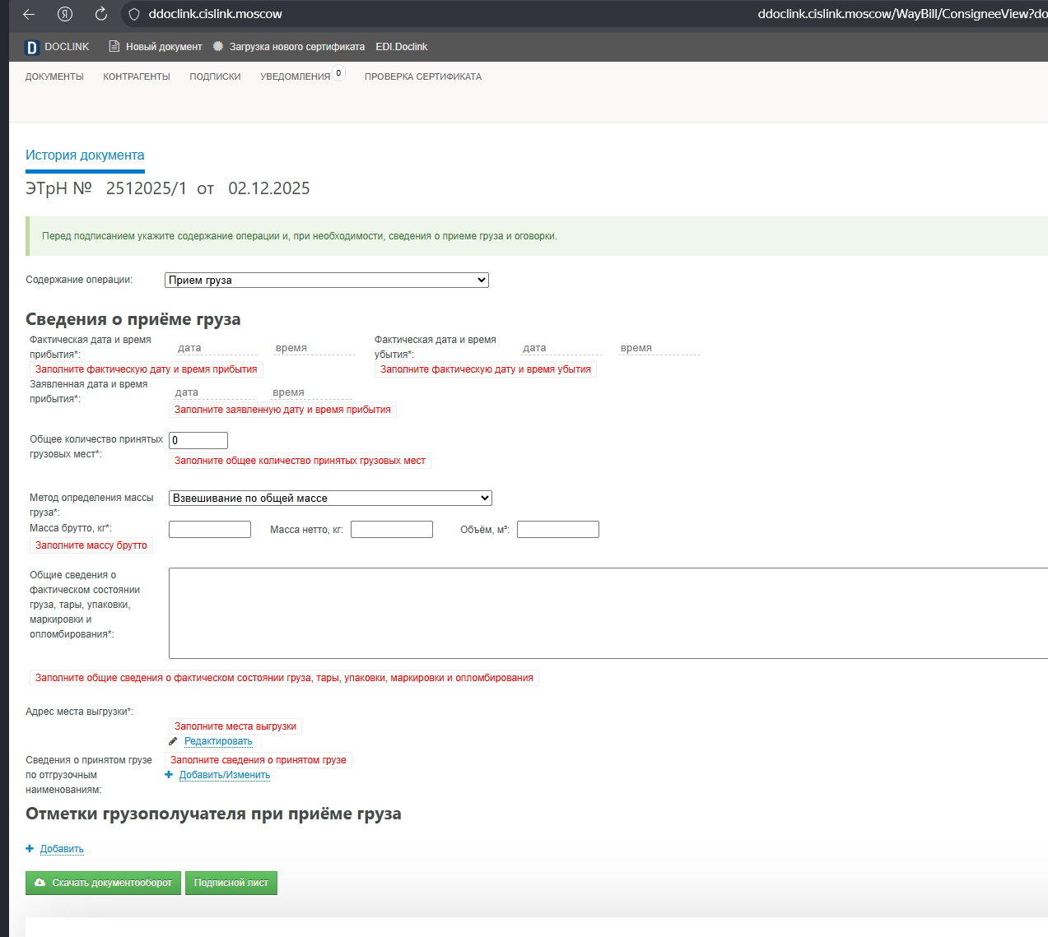Viewport: 1048px width, 937px height.
Task: Click the Редактировать link
Action: click(218, 741)
